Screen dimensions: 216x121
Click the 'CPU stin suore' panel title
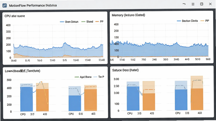15,16
